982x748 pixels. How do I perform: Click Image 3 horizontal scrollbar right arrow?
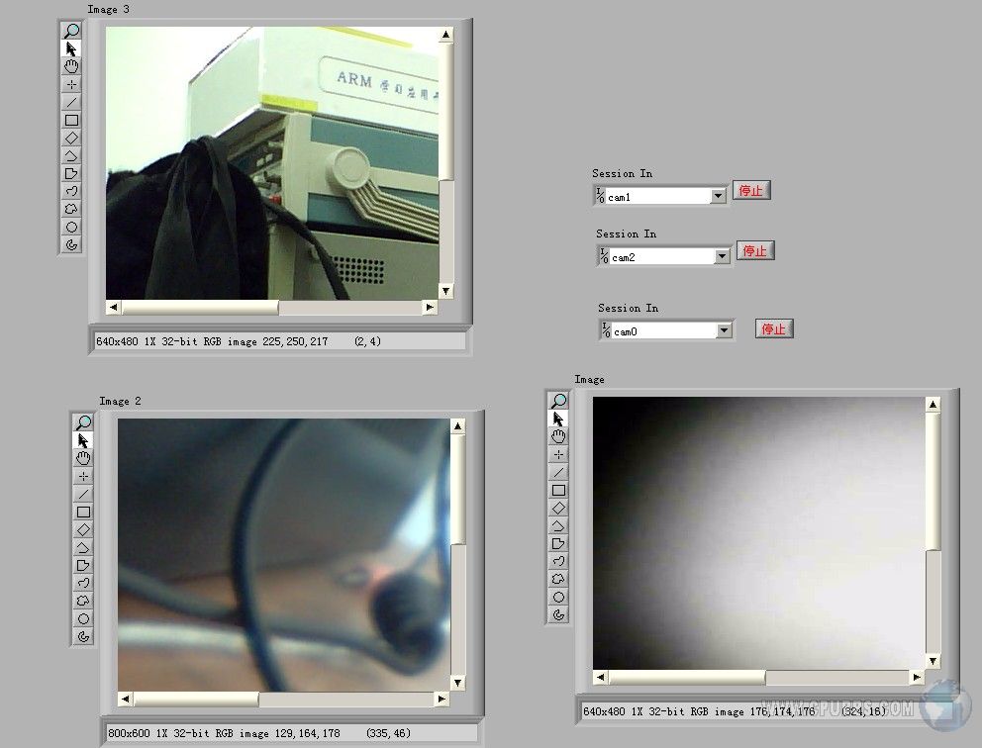(x=429, y=308)
